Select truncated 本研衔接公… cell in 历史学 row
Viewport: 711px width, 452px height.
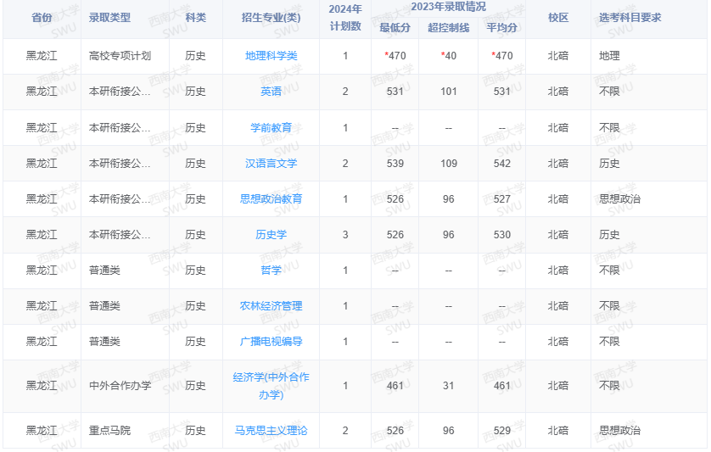point(120,235)
